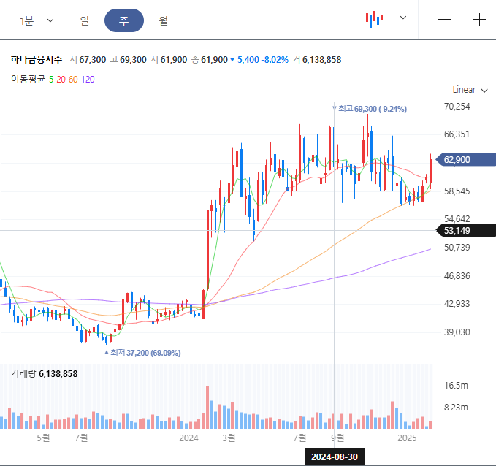Click the 9월 axis label

(337, 438)
